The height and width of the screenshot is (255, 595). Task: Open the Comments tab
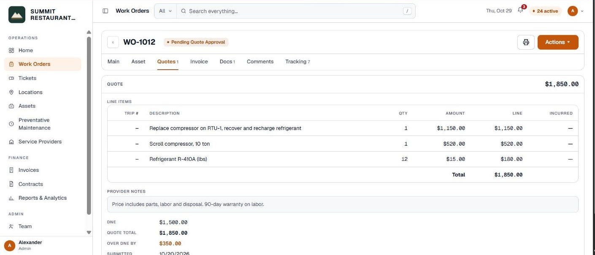[x=260, y=62]
